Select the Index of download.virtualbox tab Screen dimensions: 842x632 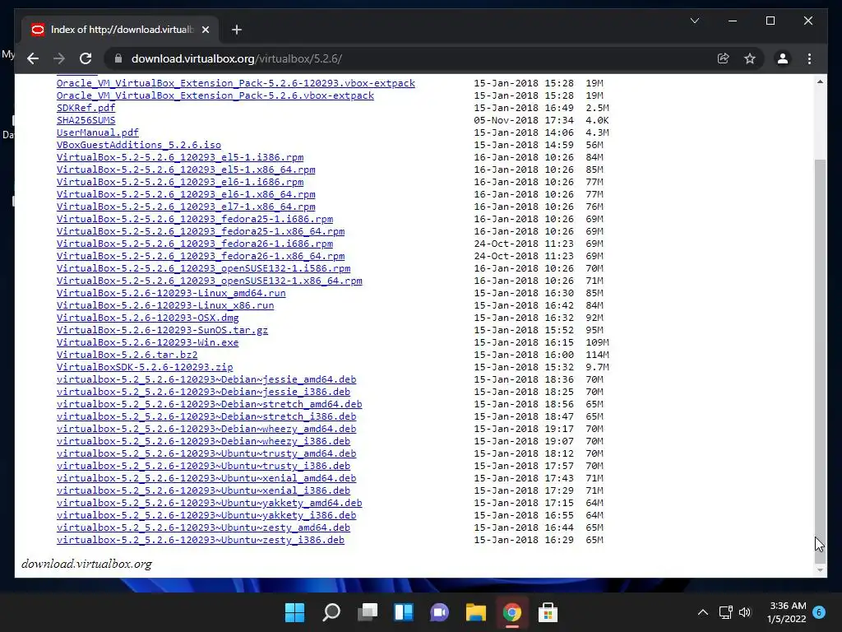(x=121, y=30)
